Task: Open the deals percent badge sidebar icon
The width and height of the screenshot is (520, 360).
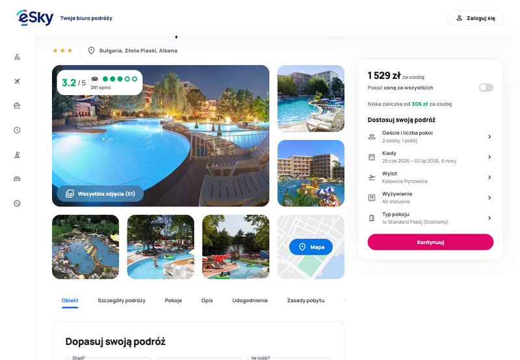Action: tap(18, 203)
